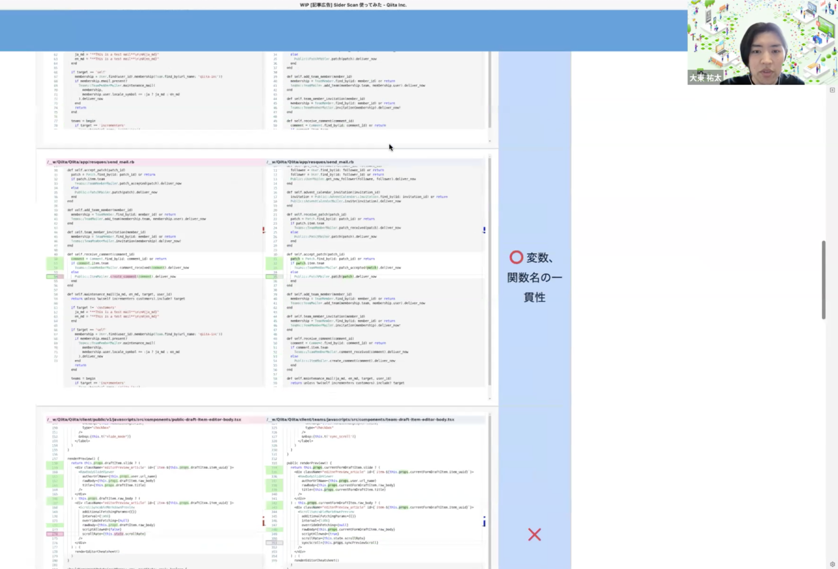
Task: Click the blue marker in team-draft-item-editor-body.tsx pane
Action: (484, 522)
